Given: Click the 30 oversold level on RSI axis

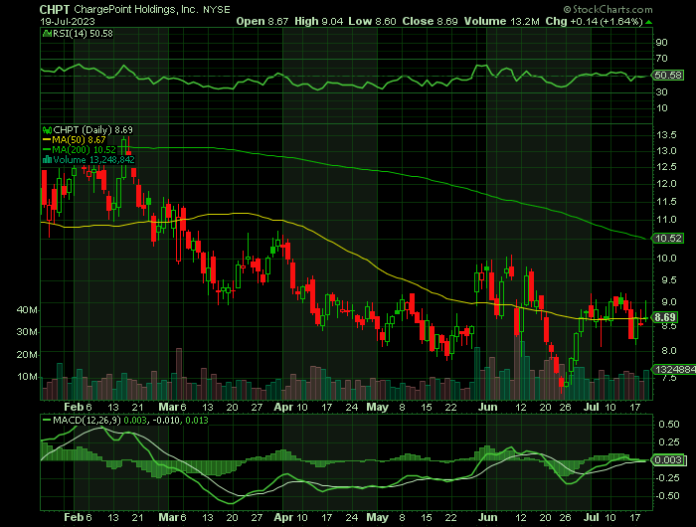Looking at the screenshot, I should pyautogui.click(x=661, y=91).
